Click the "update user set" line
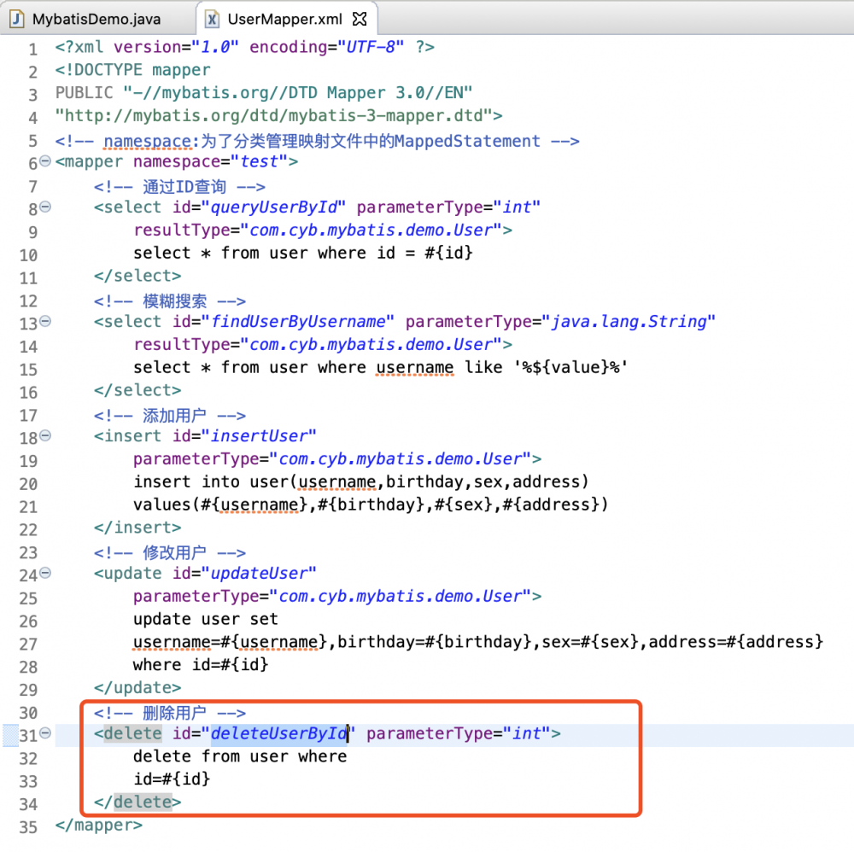The width and height of the screenshot is (854, 852). [206, 619]
